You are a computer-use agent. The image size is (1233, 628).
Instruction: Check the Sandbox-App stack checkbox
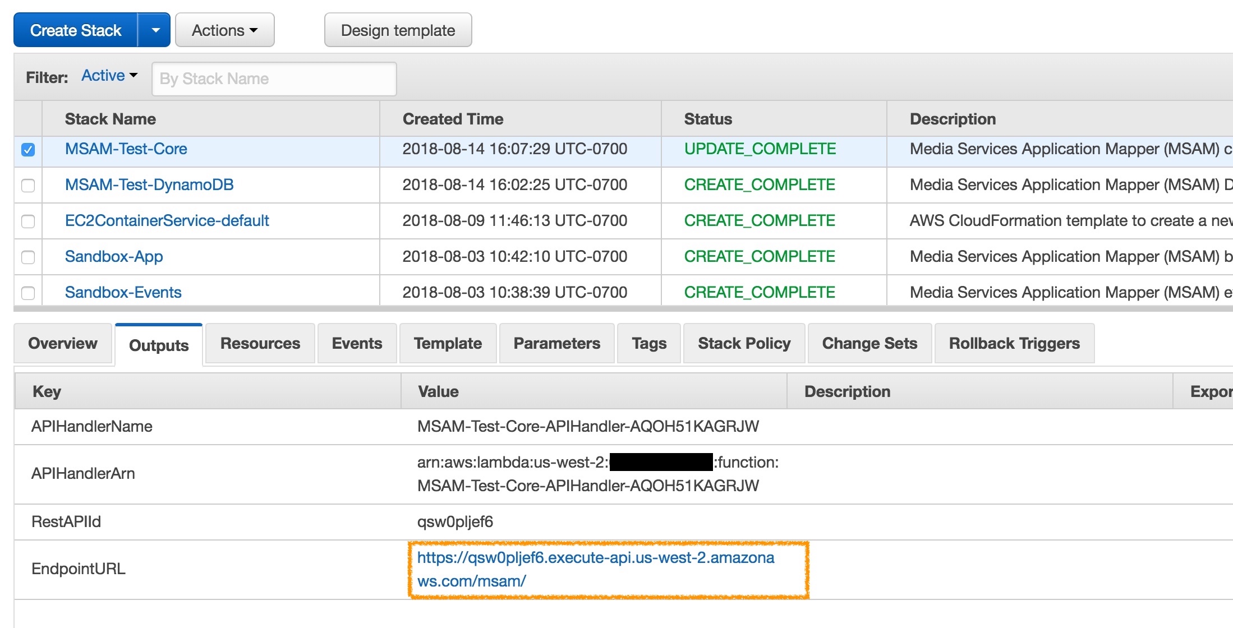coord(28,257)
